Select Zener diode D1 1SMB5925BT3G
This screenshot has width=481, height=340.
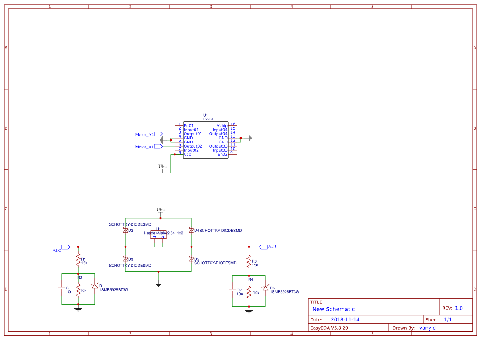(95, 286)
